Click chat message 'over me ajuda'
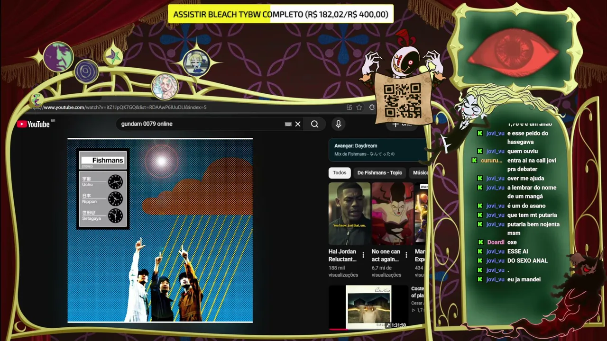This screenshot has height=341, width=607. pyautogui.click(x=525, y=179)
